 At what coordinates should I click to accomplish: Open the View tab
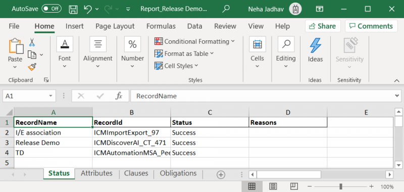coord(256,26)
